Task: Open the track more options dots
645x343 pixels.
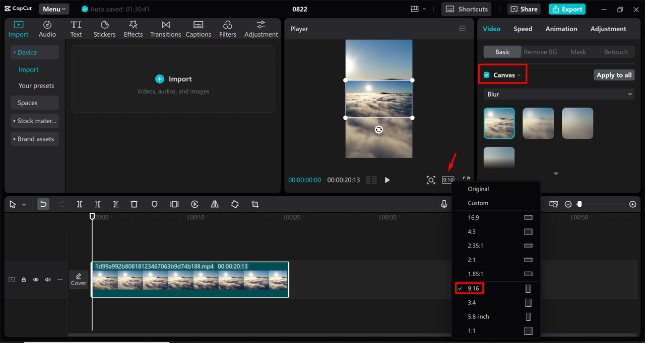Action: pyautogui.click(x=60, y=280)
